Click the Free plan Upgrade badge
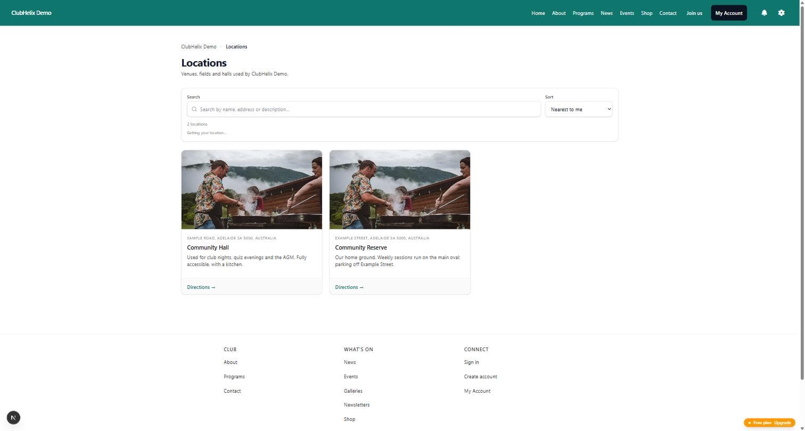Screen dimensions: 805x431 tap(769, 422)
